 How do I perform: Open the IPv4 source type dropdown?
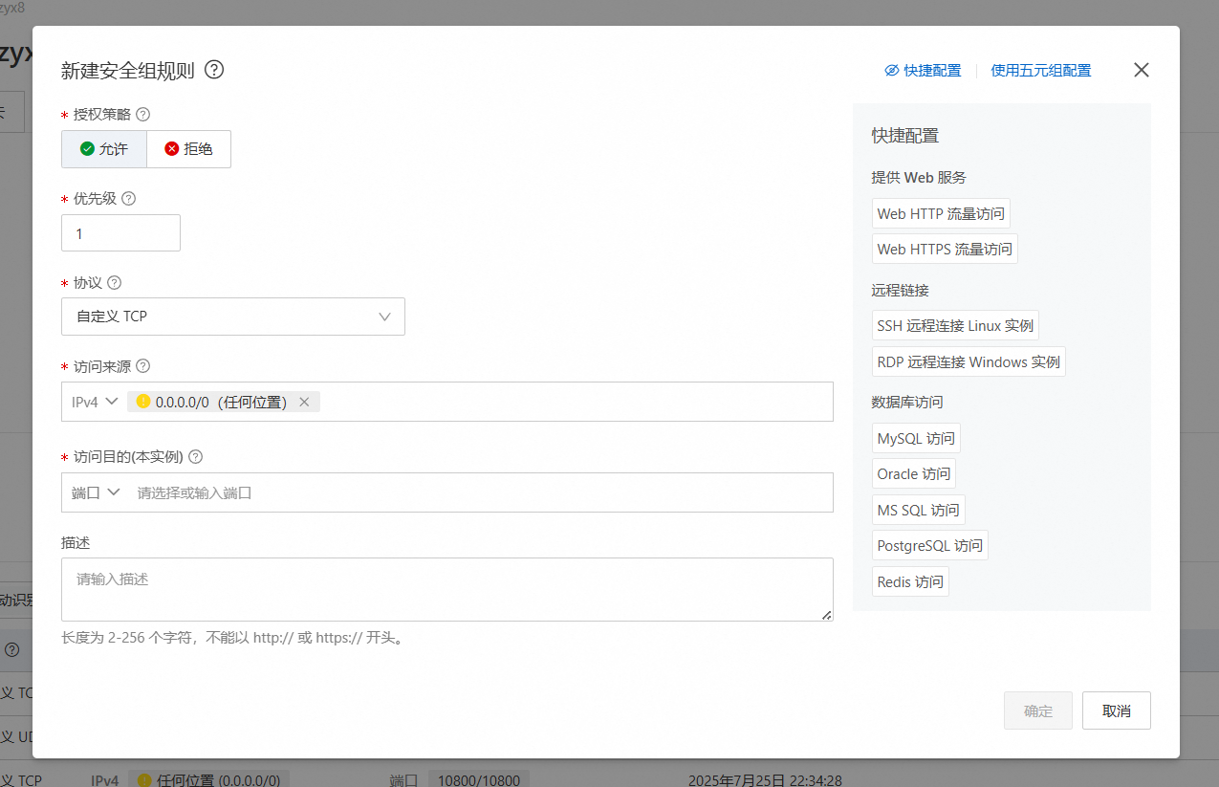[95, 403]
